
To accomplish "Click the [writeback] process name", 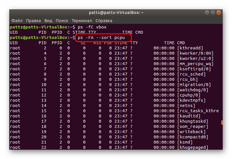I will 191,132.
